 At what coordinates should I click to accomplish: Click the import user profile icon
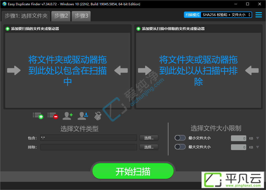coord(83,116)
